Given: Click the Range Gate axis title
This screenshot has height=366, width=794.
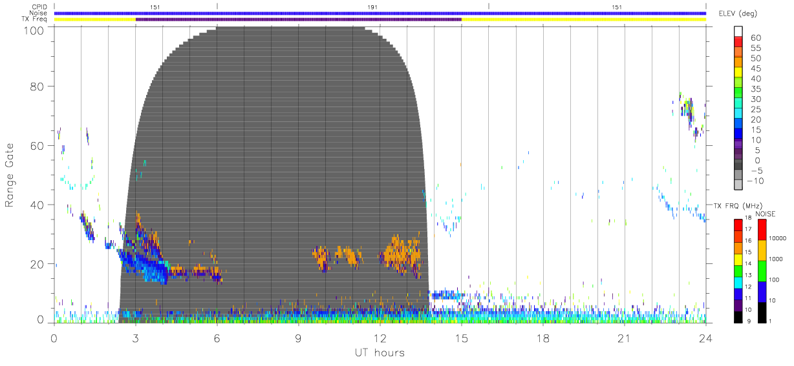Looking at the screenshot, I should (10, 175).
